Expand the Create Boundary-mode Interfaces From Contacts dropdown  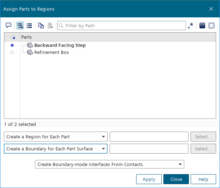pyautogui.click(x=110, y=164)
